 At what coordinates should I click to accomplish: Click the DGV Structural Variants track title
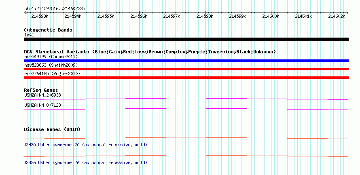tap(150, 52)
